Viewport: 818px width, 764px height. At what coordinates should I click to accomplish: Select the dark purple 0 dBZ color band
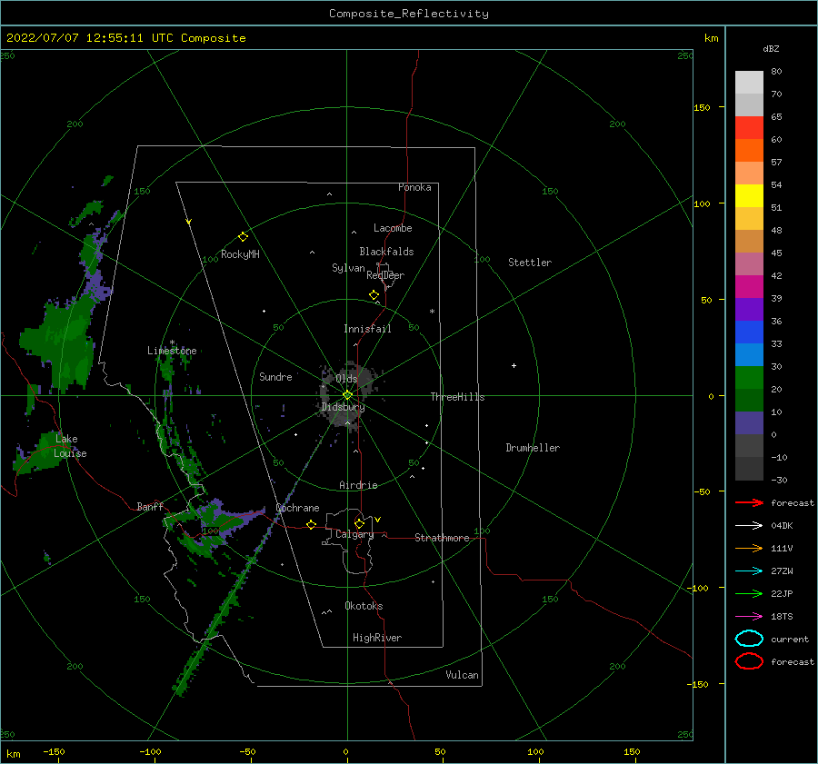point(749,422)
